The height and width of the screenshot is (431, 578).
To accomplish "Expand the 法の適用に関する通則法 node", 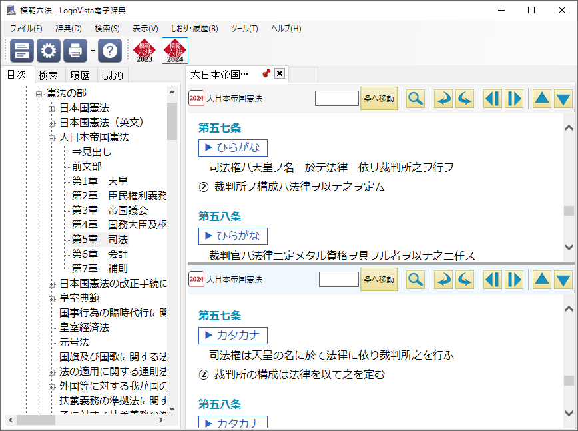I will 52,372.
